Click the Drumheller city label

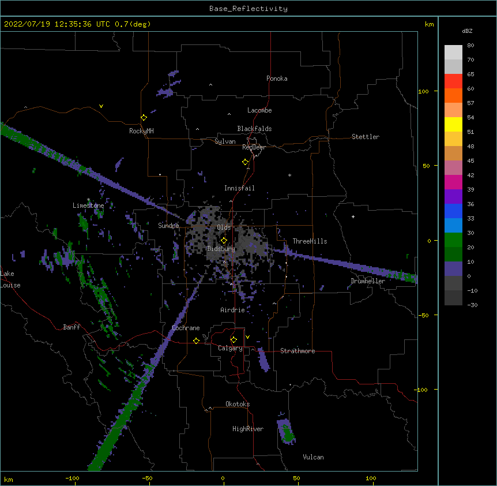(368, 281)
